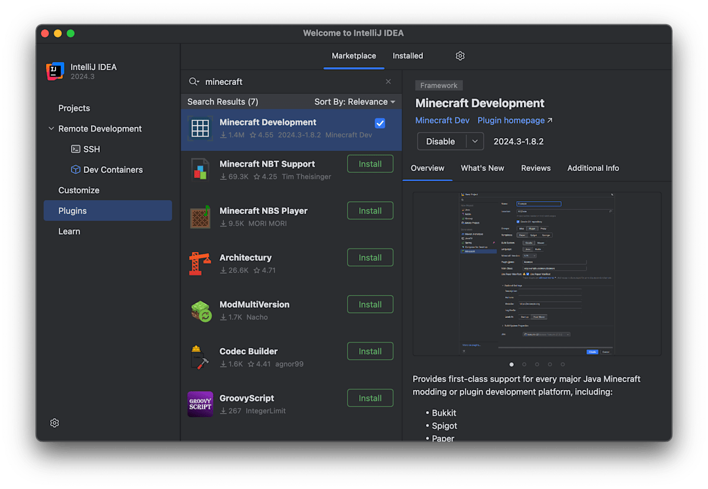Image resolution: width=708 pixels, height=489 pixels.
Task: Clear the minecraft search text
Action: 388,81
